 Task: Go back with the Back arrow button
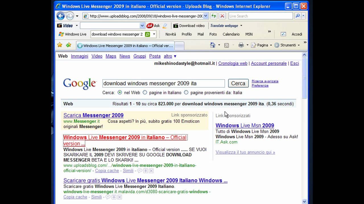pyautogui.click(x=61, y=16)
